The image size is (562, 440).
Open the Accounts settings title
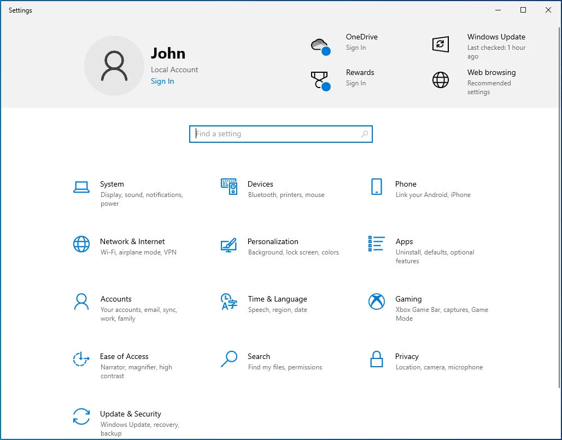point(116,299)
